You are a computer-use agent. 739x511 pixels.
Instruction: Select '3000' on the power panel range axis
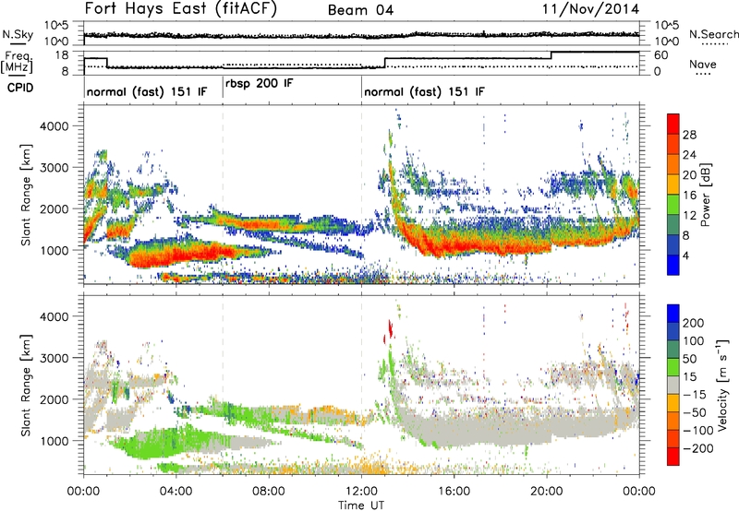point(54,168)
